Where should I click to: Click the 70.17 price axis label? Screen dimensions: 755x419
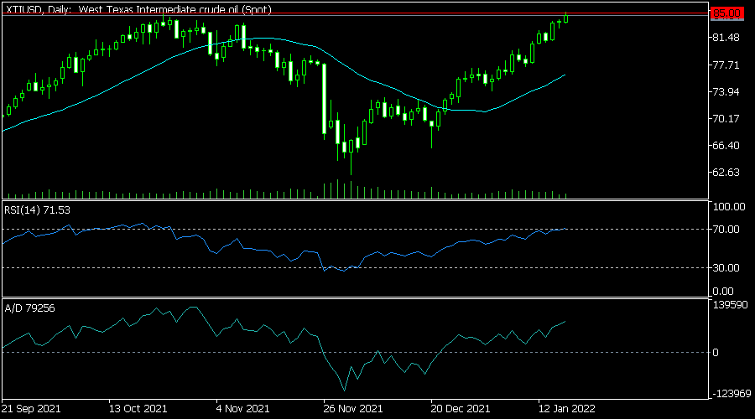[x=726, y=118]
